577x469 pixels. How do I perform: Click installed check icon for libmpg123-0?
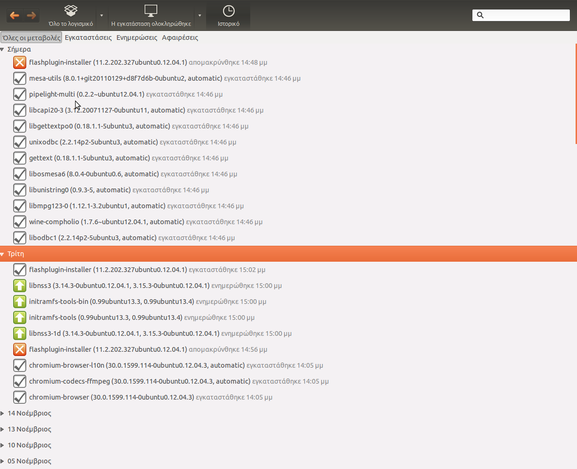pos(19,206)
